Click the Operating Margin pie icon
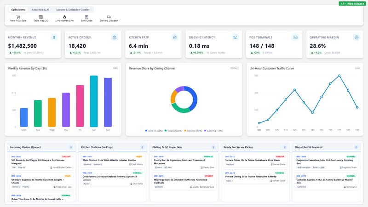Image resolution: width=368 pixels, height=207 pixels. 356,37
